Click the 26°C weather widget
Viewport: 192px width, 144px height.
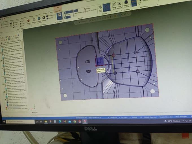click(x=172, y=121)
